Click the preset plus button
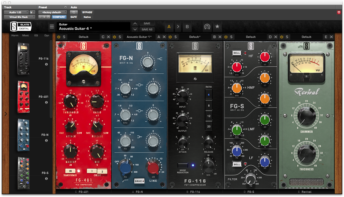Viewport: 344px width, 197px height. [44, 17]
